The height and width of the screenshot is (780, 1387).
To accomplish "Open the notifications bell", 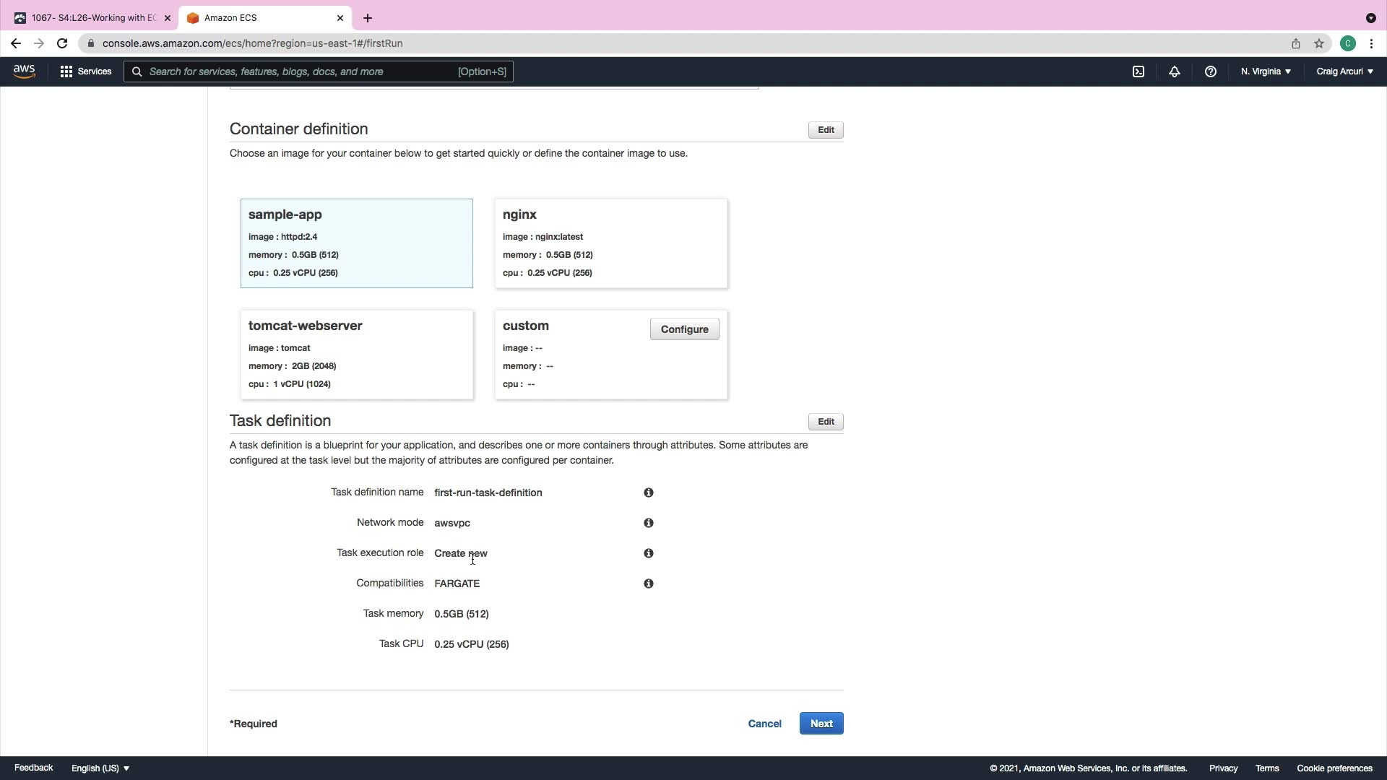I will tap(1175, 71).
